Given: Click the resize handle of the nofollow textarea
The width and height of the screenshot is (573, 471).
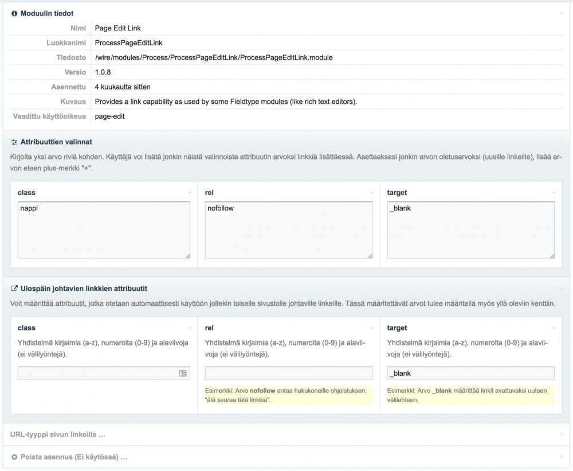Looking at the screenshot, I should pyautogui.click(x=369, y=255).
